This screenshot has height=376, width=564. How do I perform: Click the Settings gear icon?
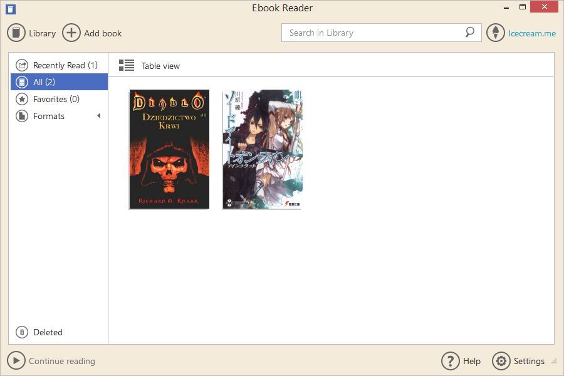pos(501,361)
